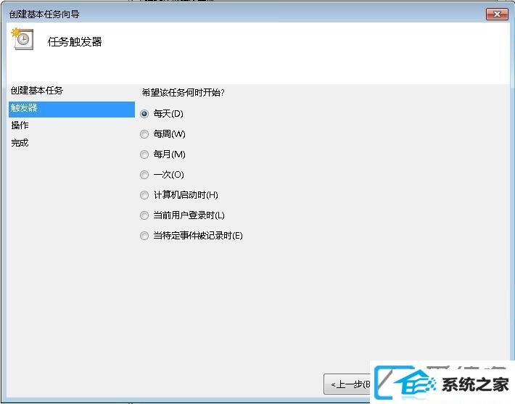
Task: Click the task wizard clock icon
Action: click(22, 39)
